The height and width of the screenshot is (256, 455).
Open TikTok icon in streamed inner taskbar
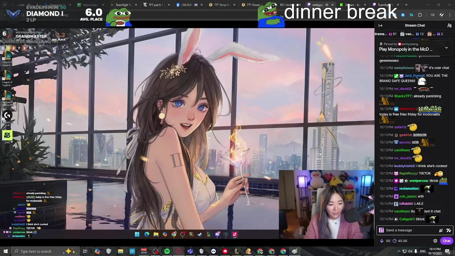[235, 234]
